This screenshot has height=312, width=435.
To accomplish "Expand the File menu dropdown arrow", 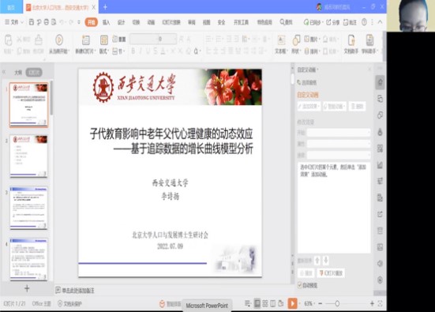I will 22,22.
